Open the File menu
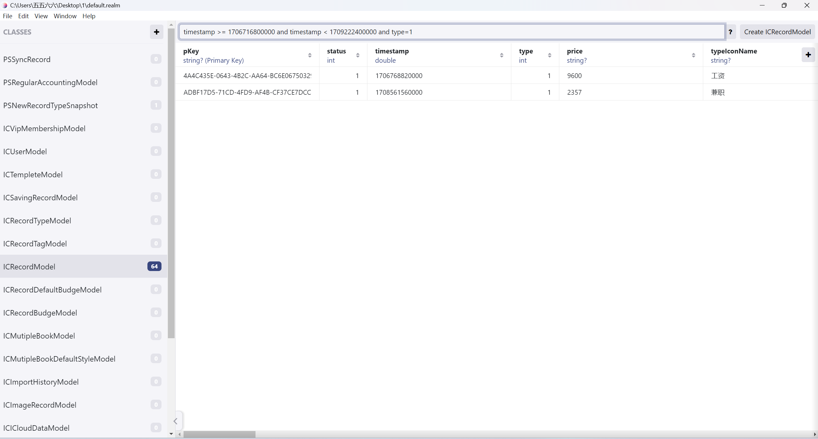Screen dimensions: 818x439 coord(7,16)
